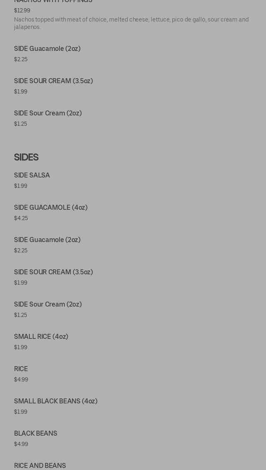Click the $4.99 price under RICE
266x470 pixels.
(x=21, y=380)
